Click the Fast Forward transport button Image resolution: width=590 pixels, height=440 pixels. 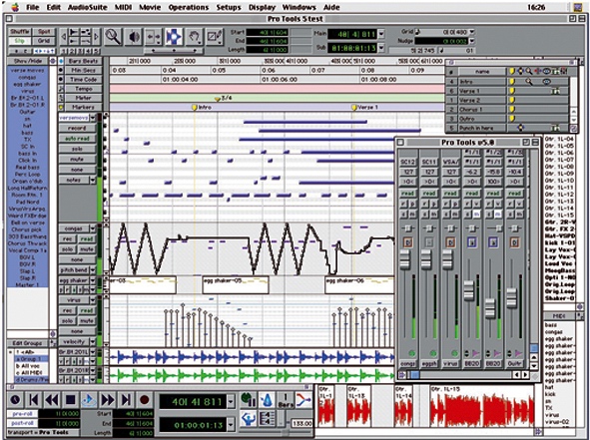coord(107,400)
